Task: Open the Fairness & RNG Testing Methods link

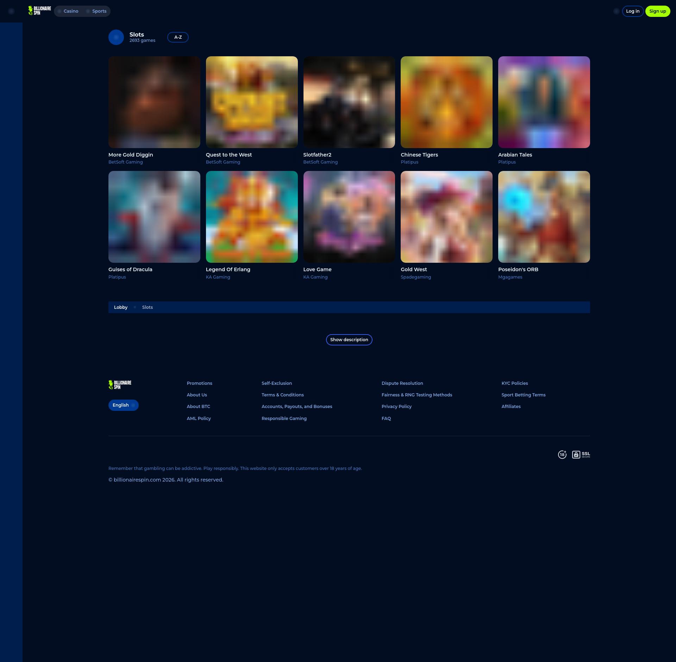Action: (417, 395)
